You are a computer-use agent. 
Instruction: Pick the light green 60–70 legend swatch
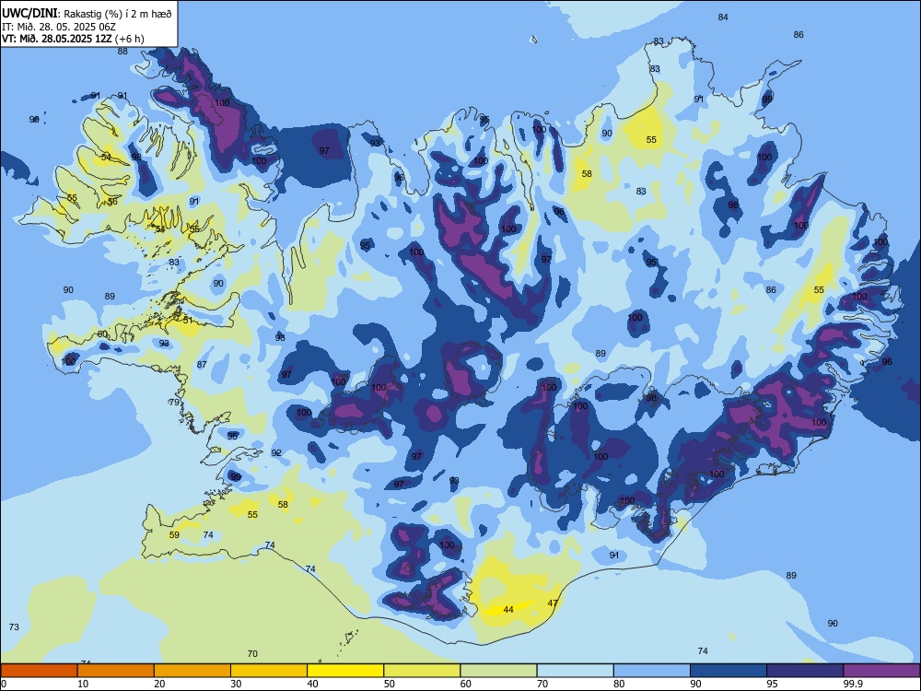click(498, 671)
